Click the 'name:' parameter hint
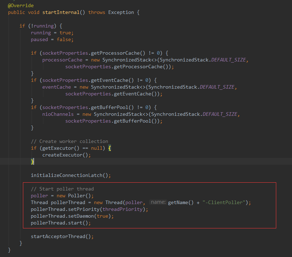This screenshot has height=257, width=292. click(x=158, y=202)
